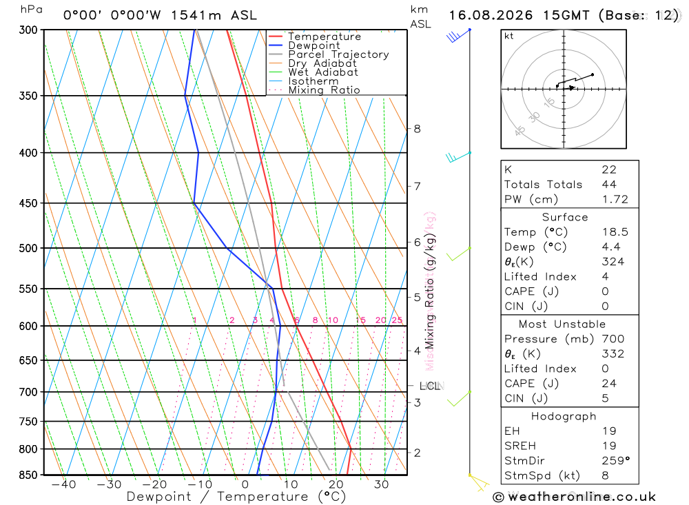This screenshot has height=505, width=689.
Task: Click the Mixing Ratio legend entry
Action: 324,90
